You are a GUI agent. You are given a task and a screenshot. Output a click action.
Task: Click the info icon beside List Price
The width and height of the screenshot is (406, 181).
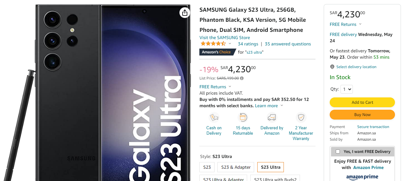(242, 78)
